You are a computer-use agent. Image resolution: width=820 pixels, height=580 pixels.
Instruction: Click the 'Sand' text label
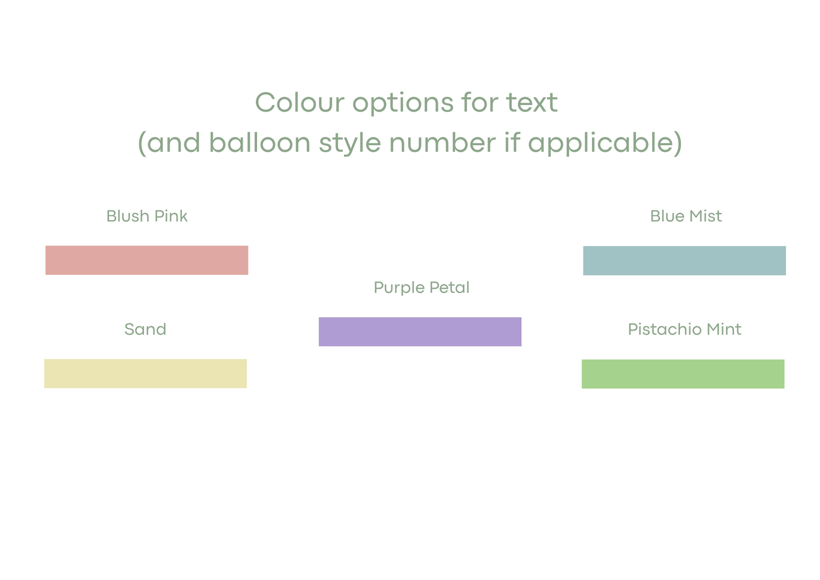145,329
